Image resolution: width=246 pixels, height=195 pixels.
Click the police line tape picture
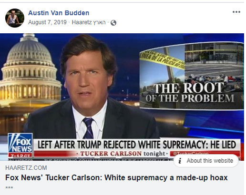click(x=162, y=62)
